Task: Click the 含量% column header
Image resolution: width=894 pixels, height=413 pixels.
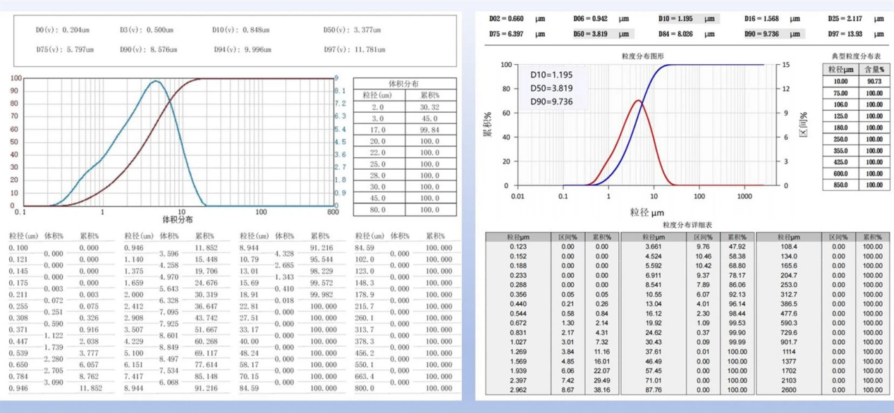Action: [874, 70]
